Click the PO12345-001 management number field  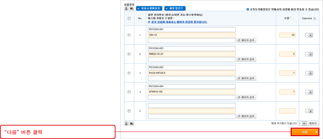[x=192, y=29]
